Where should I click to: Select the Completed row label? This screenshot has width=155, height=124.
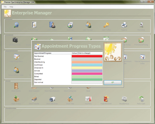coord(38,74)
